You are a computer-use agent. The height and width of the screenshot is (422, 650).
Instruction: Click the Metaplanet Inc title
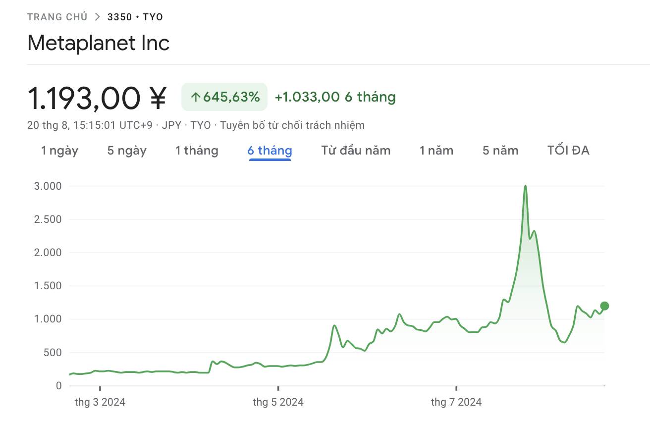99,43
